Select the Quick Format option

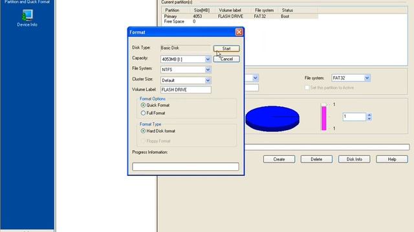tap(155, 105)
